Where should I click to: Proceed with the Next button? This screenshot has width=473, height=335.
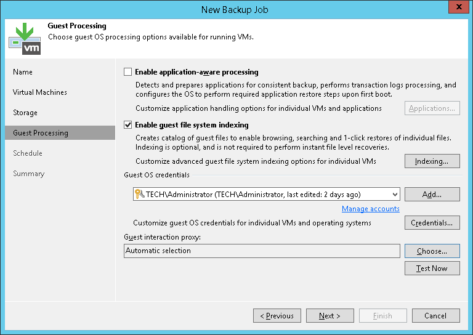coord(330,316)
